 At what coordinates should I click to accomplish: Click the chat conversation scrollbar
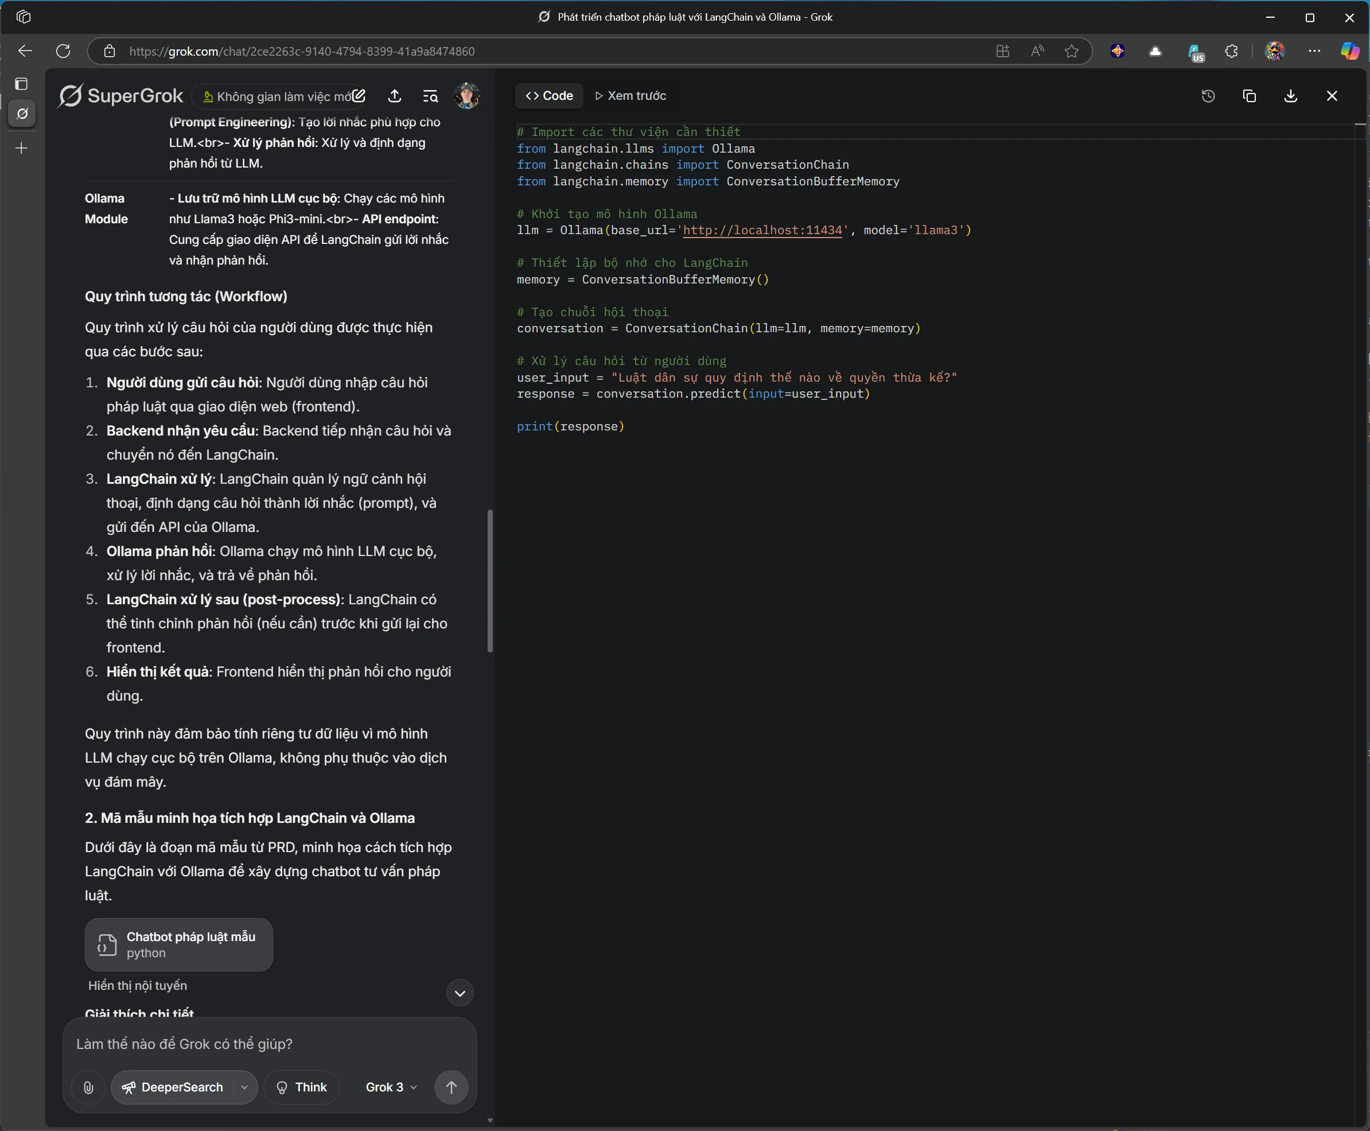(490, 581)
